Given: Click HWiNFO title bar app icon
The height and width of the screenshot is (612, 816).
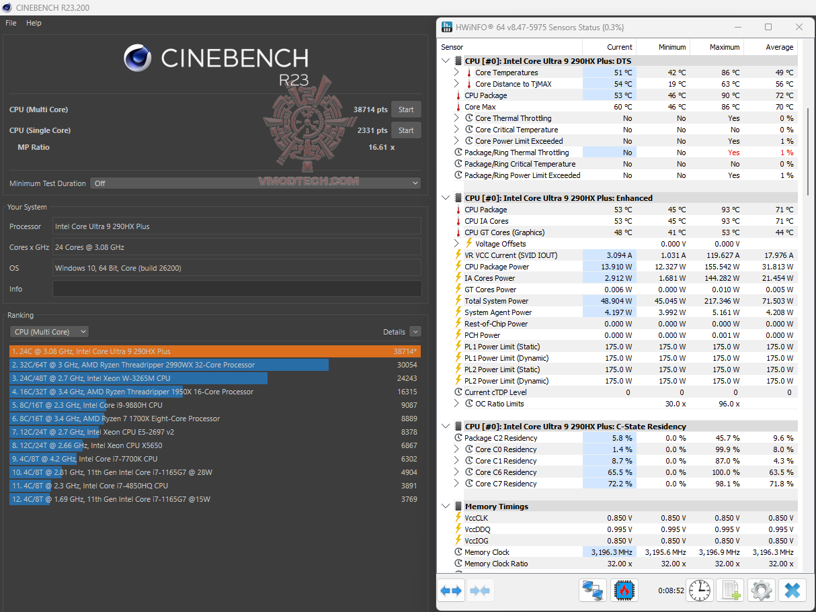Looking at the screenshot, I should click(447, 28).
